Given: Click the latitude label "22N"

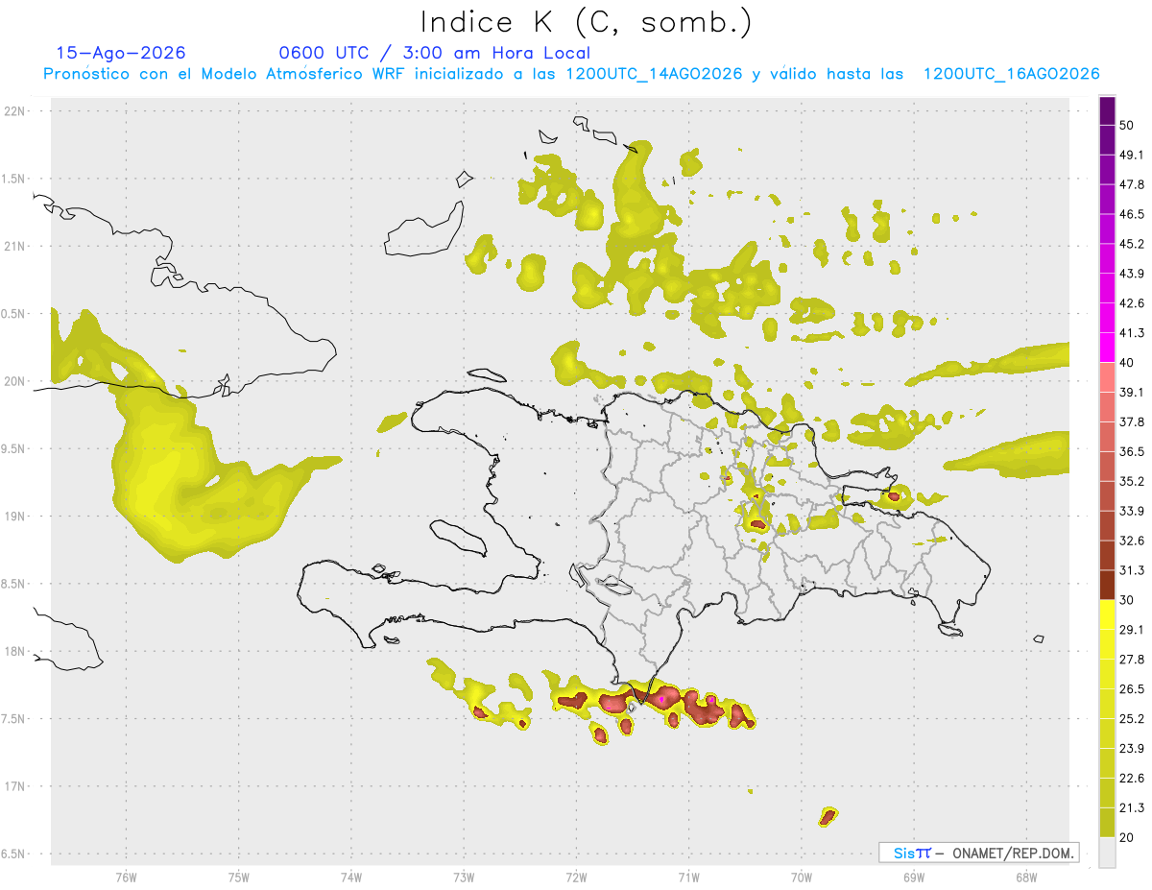Looking at the screenshot, I should pos(14,111).
